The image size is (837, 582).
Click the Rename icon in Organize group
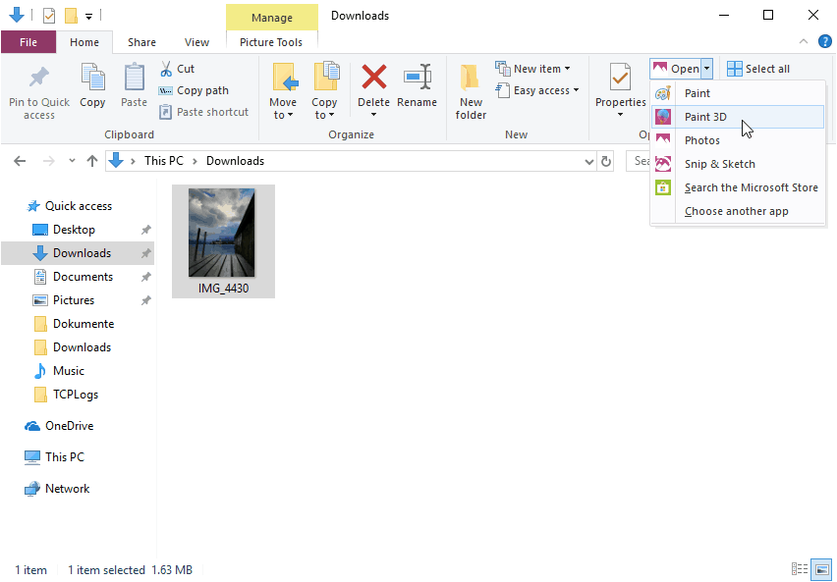(417, 77)
